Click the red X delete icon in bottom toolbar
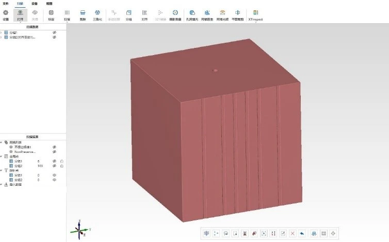 293,233
